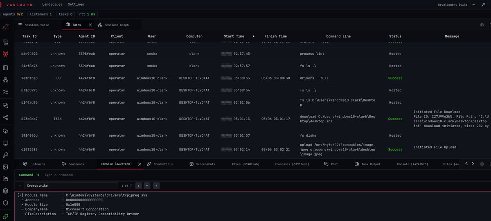Click the rtt 1 ms status badge

pos(87,14)
